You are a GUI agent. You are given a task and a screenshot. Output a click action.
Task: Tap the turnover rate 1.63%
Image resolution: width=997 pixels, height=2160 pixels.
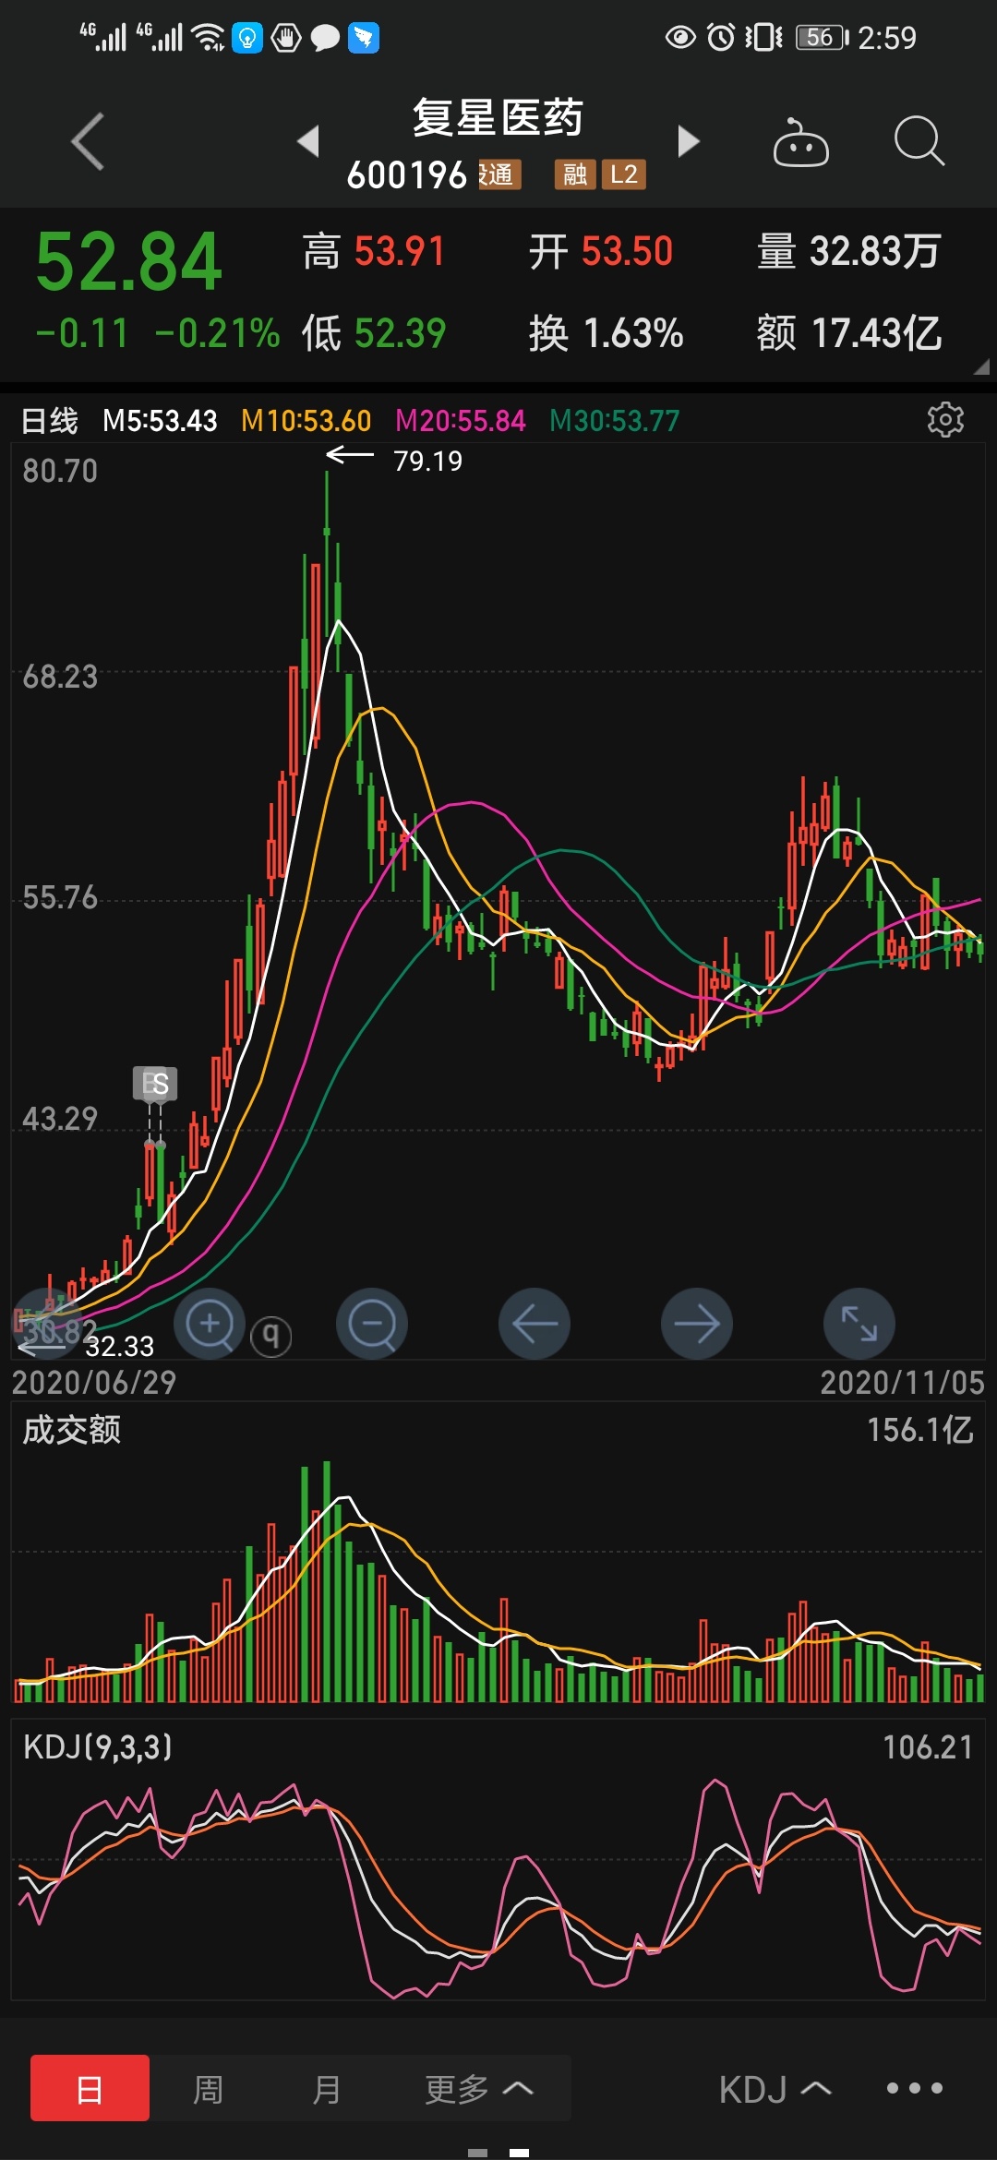633,332
